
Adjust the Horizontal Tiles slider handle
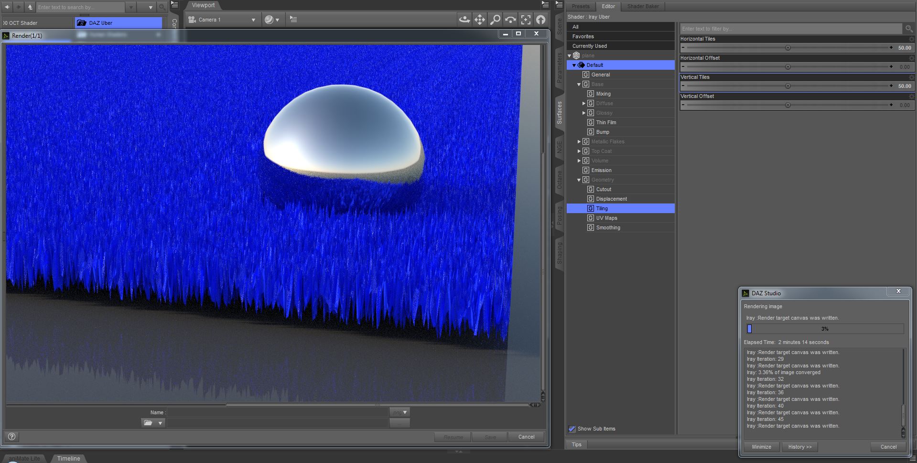(x=788, y=48)
